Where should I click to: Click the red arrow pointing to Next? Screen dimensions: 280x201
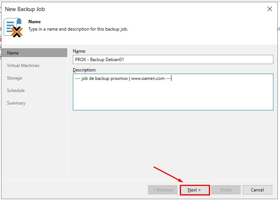click(x=168, y=174)
